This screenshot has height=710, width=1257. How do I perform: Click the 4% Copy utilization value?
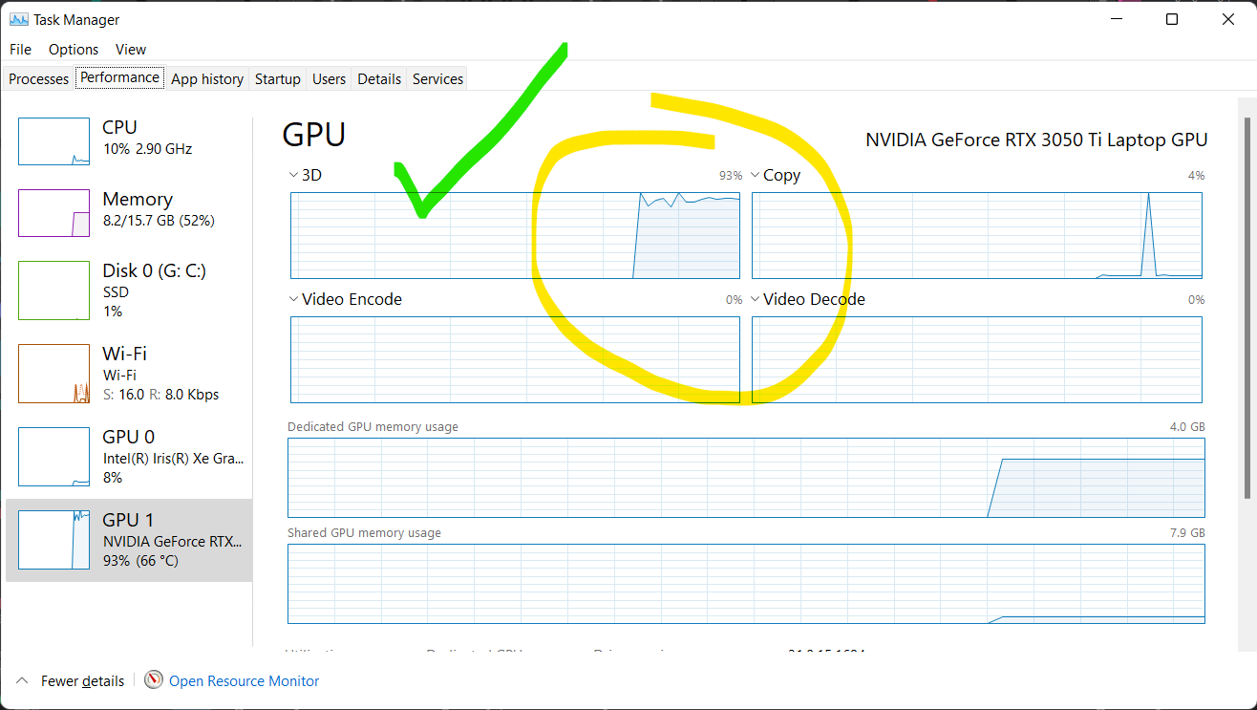point(1196,176)
